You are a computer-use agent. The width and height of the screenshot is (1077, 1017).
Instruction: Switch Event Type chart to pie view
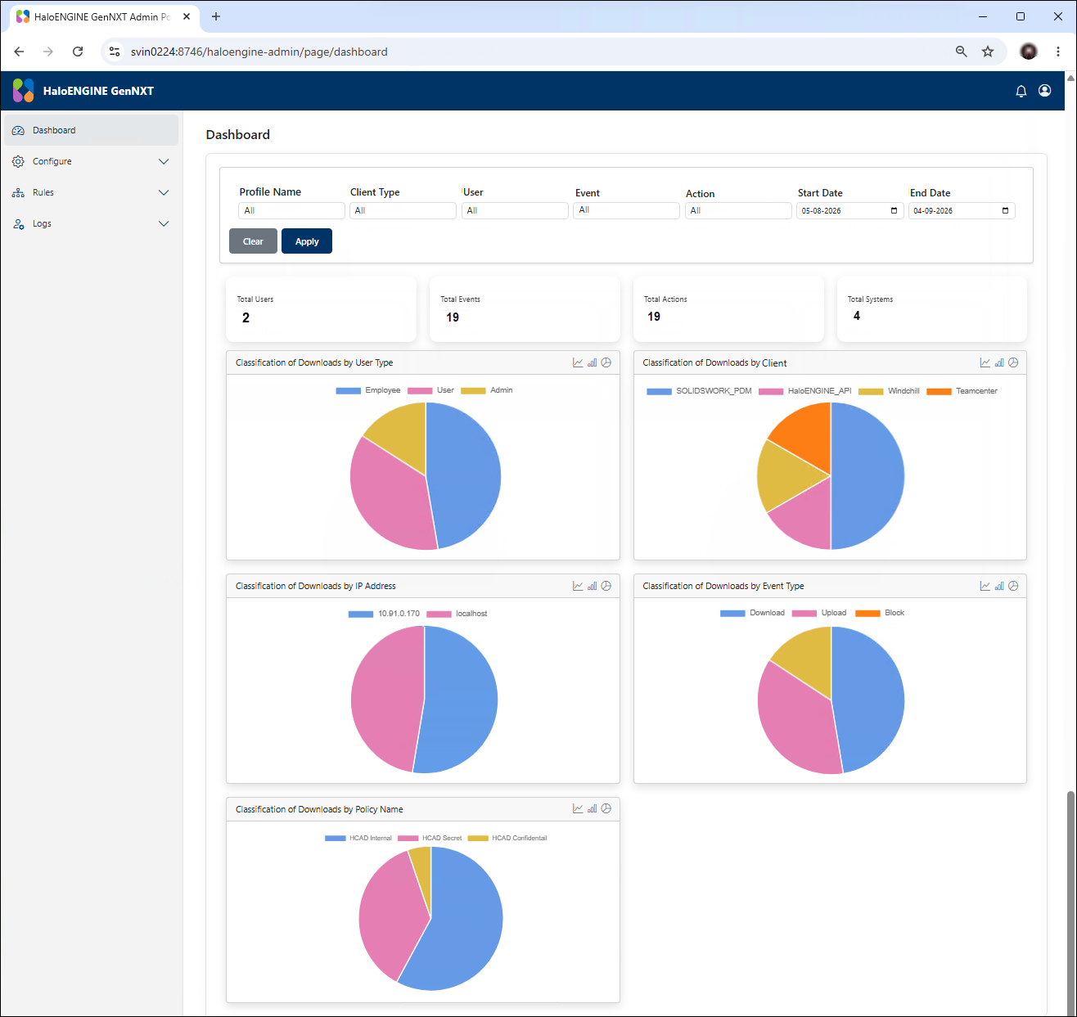click(x=1013, y=586)
